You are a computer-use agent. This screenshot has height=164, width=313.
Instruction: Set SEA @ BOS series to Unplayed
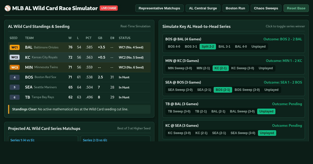[272, 90]
